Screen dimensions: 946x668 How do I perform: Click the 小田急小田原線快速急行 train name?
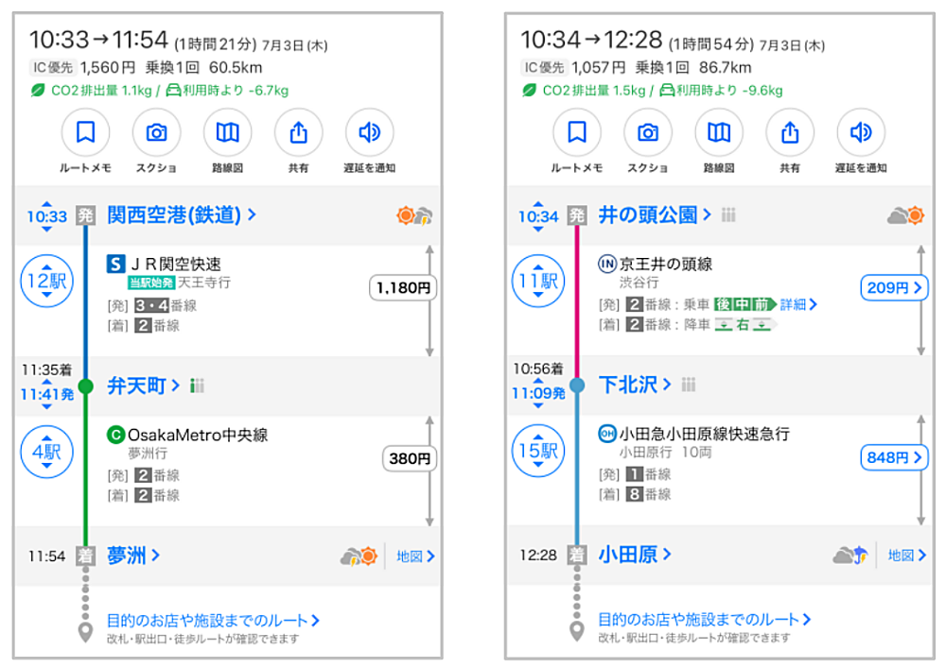pos(704,434)
